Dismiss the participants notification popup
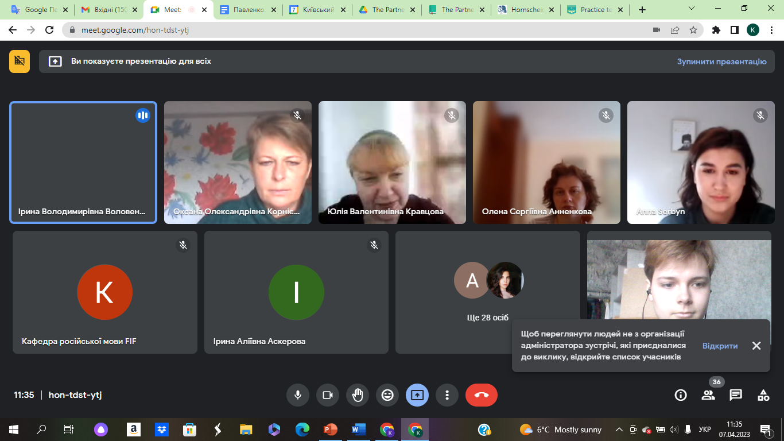 point(756,346)
